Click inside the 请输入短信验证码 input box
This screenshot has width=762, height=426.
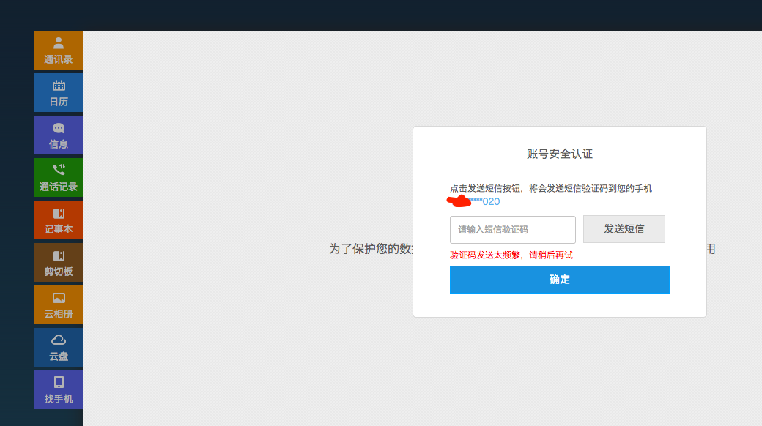pyautogui.click(x=512, y=229)
